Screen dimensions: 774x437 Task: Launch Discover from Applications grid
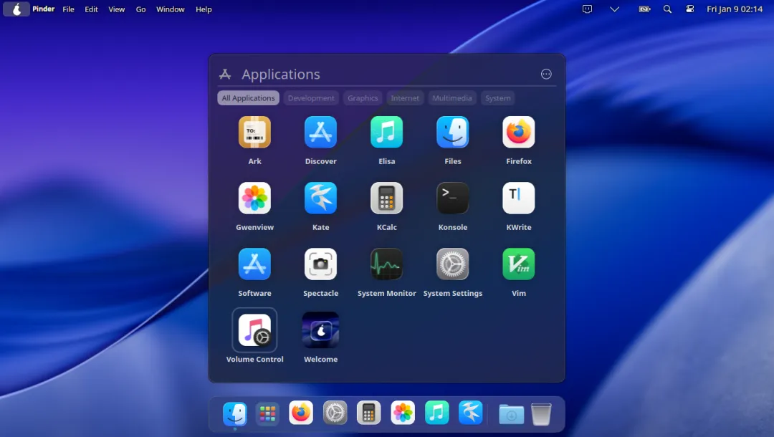pyautogui.click(x=320, y=133)
